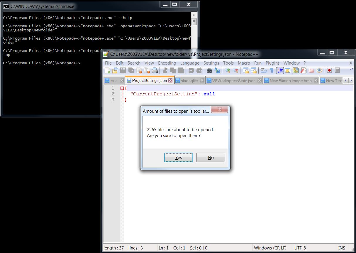Expand the hidden toolbar overflow chevron
Screen dimensions: 356x253
[351, 69]
